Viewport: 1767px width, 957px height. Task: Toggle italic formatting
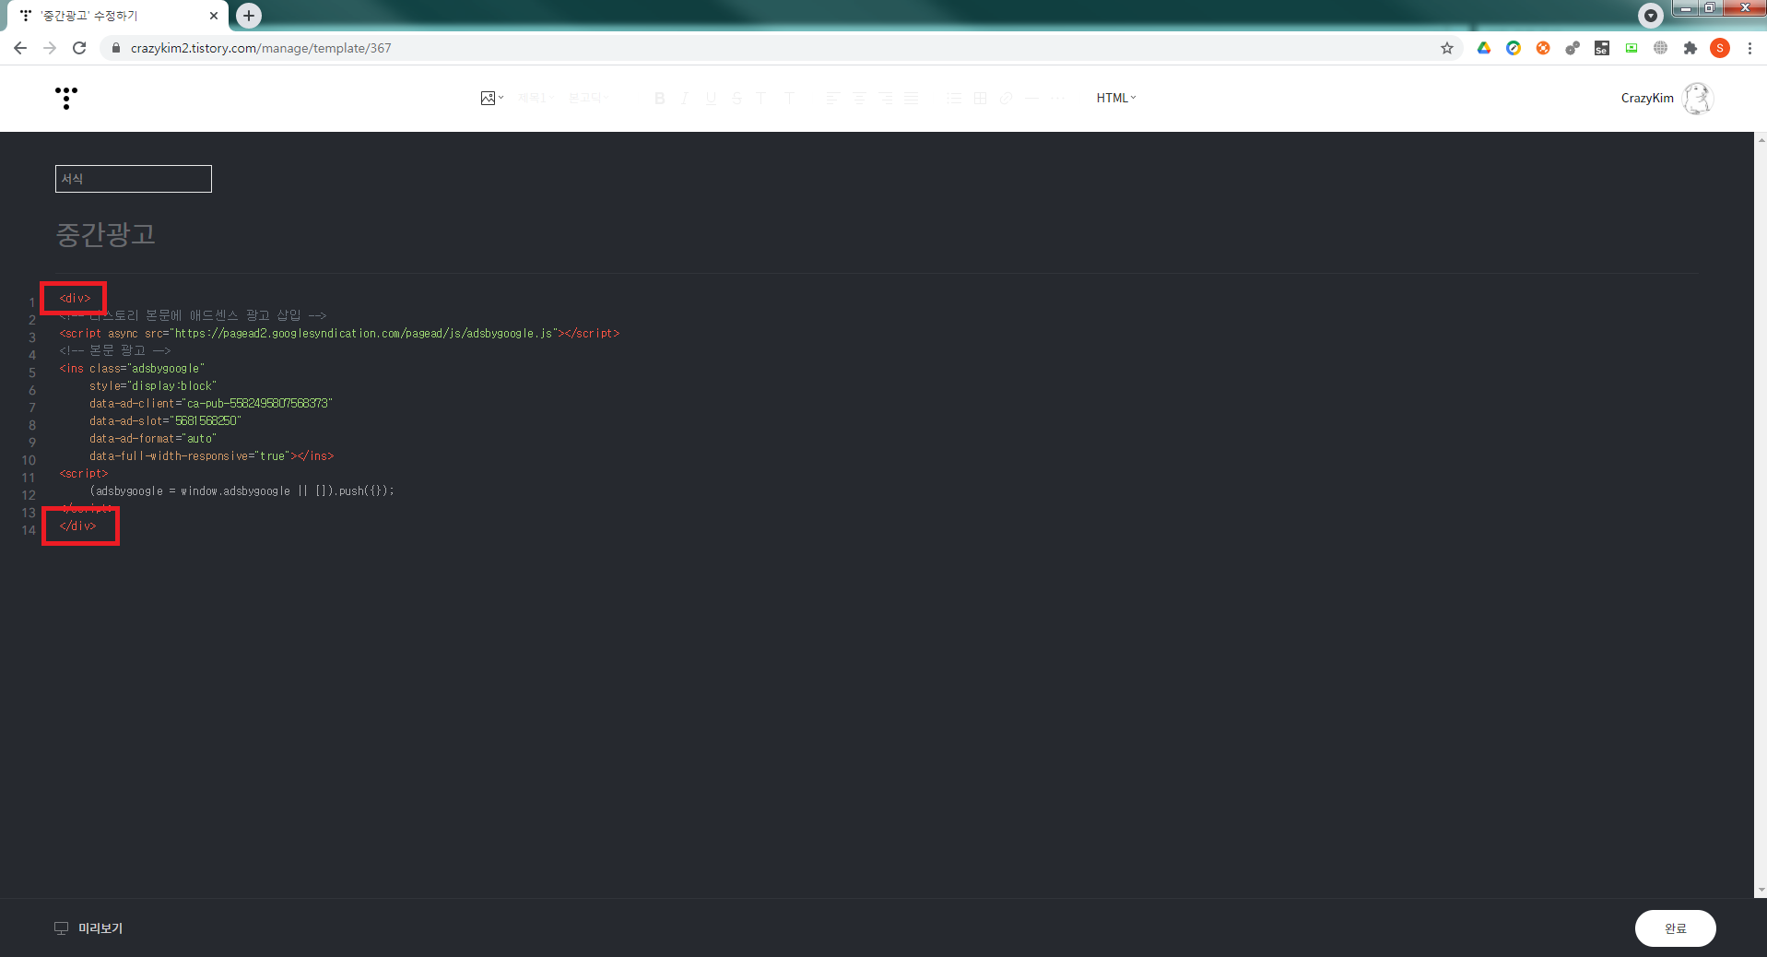point(685,98)
